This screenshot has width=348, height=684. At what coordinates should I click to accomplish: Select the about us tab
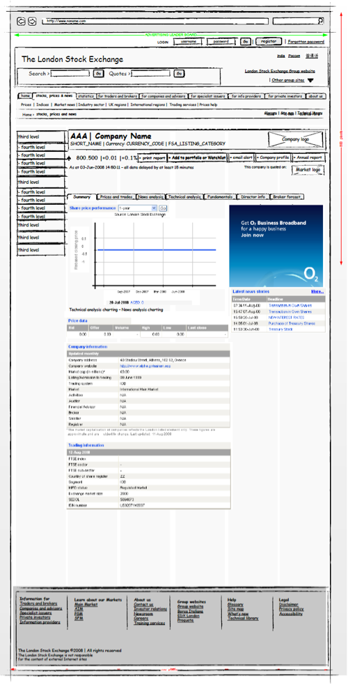pos(315,96)
